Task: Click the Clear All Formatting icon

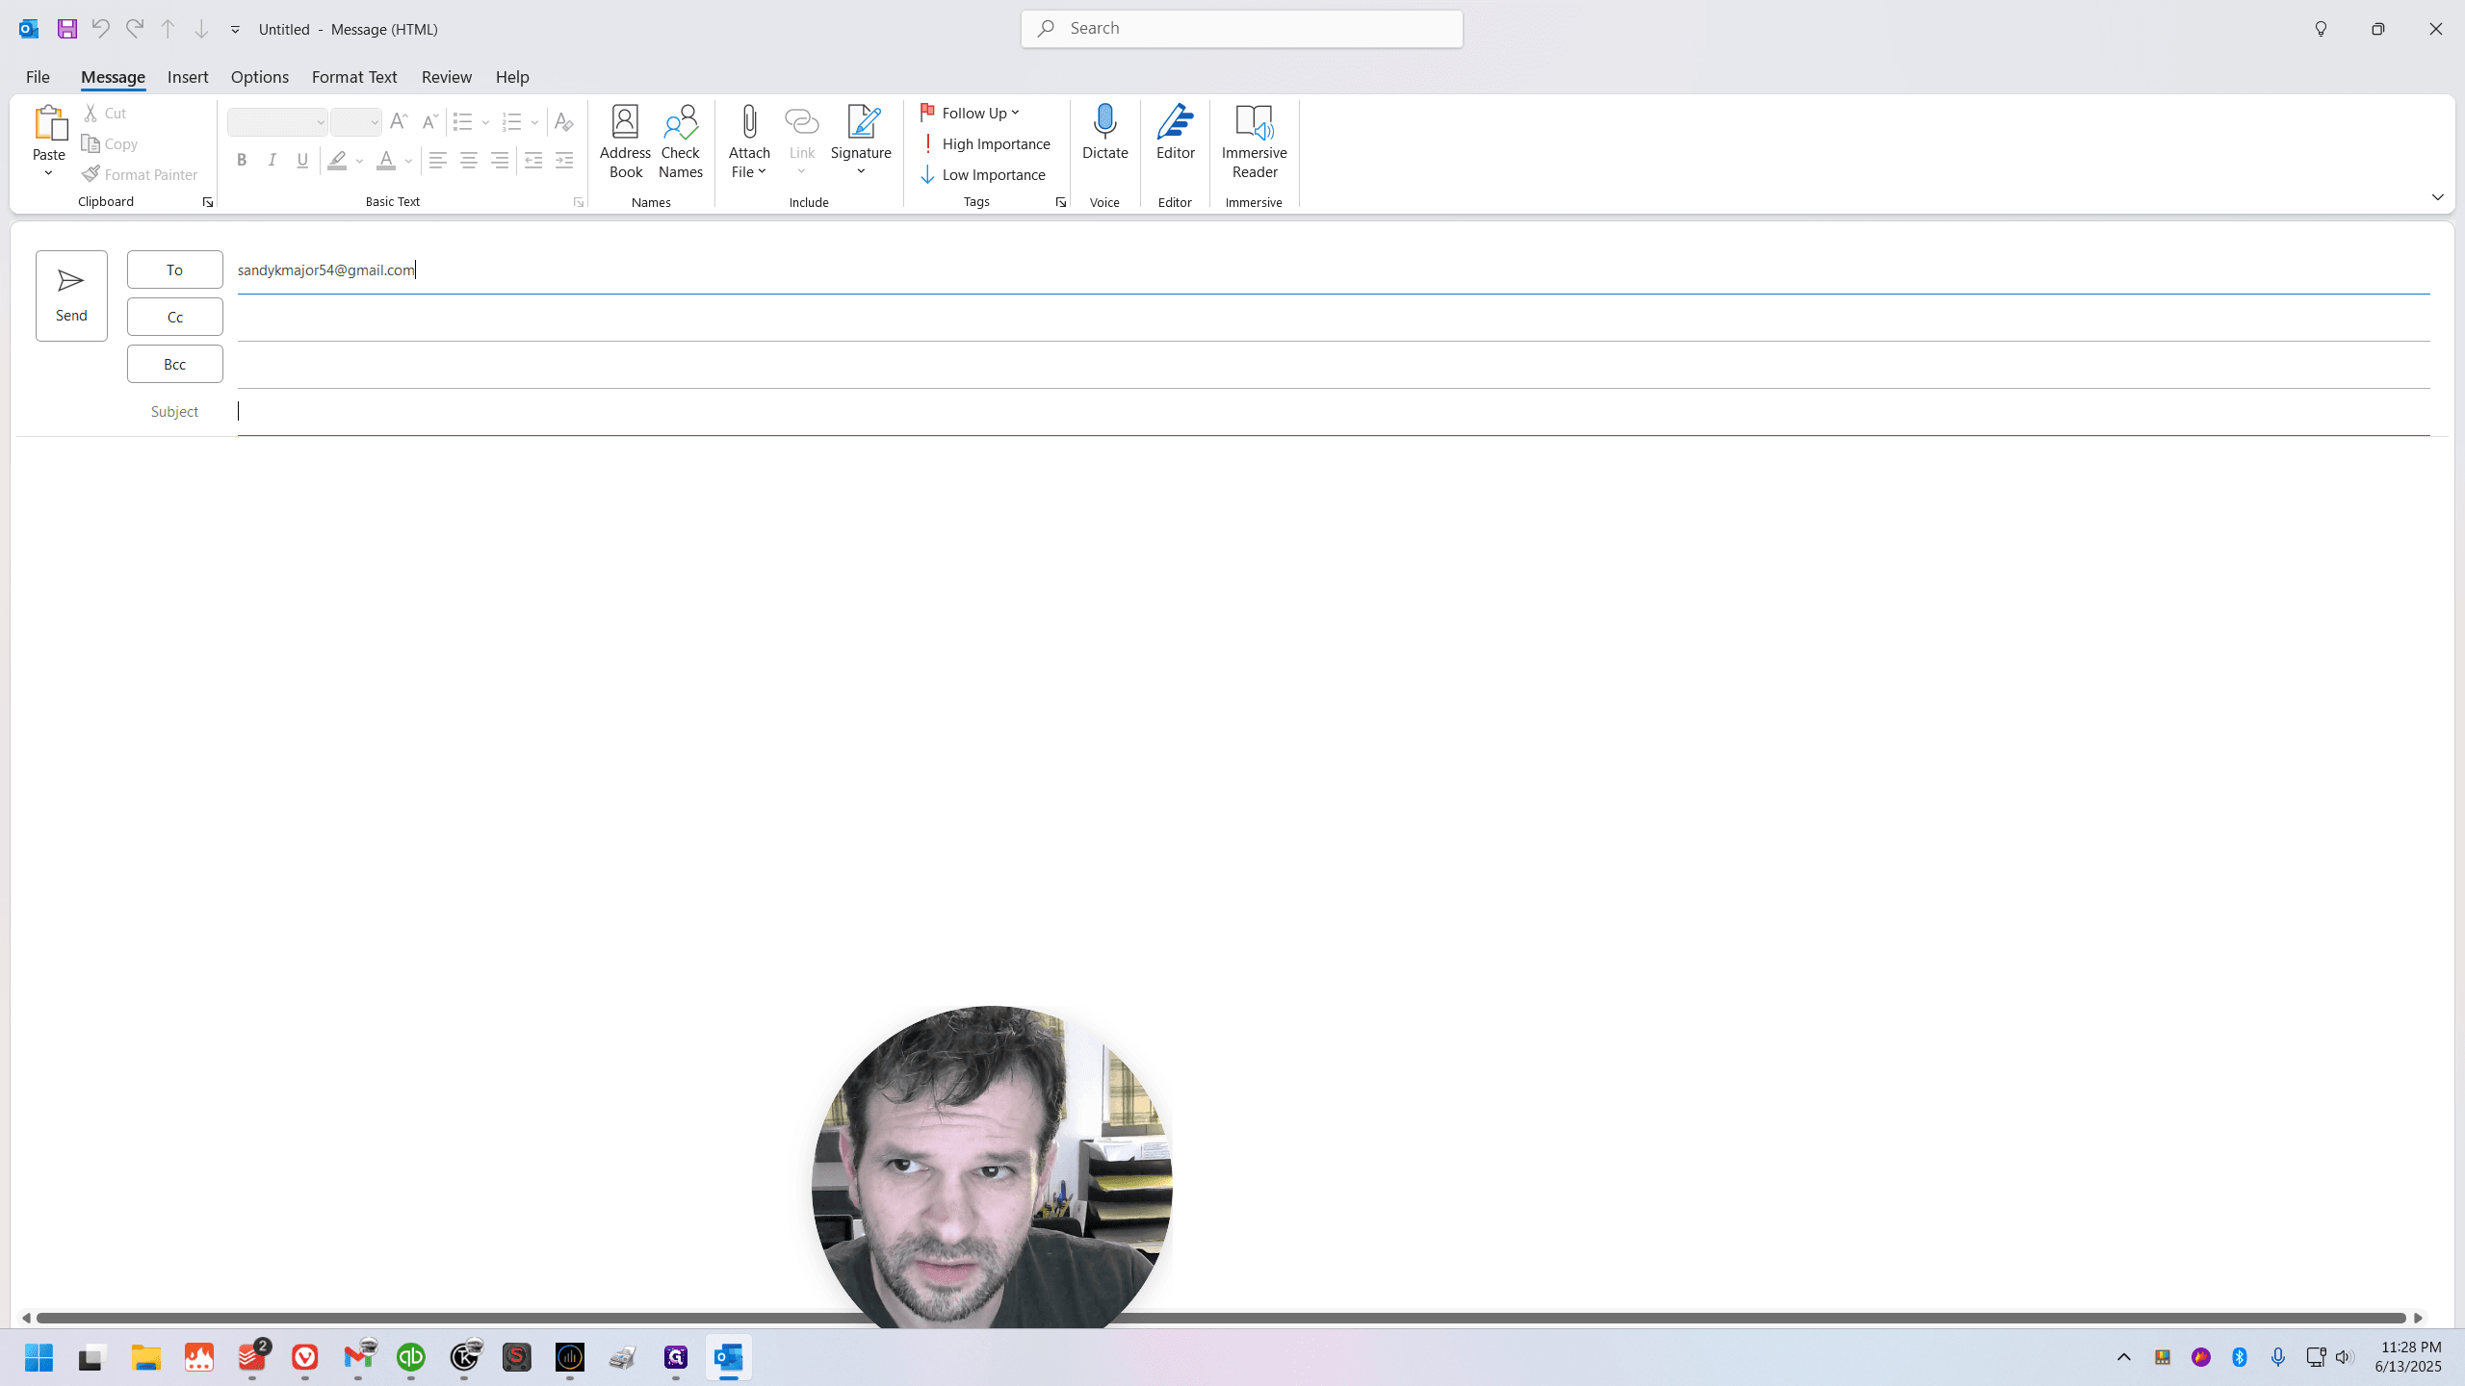Action: (563, 122)
